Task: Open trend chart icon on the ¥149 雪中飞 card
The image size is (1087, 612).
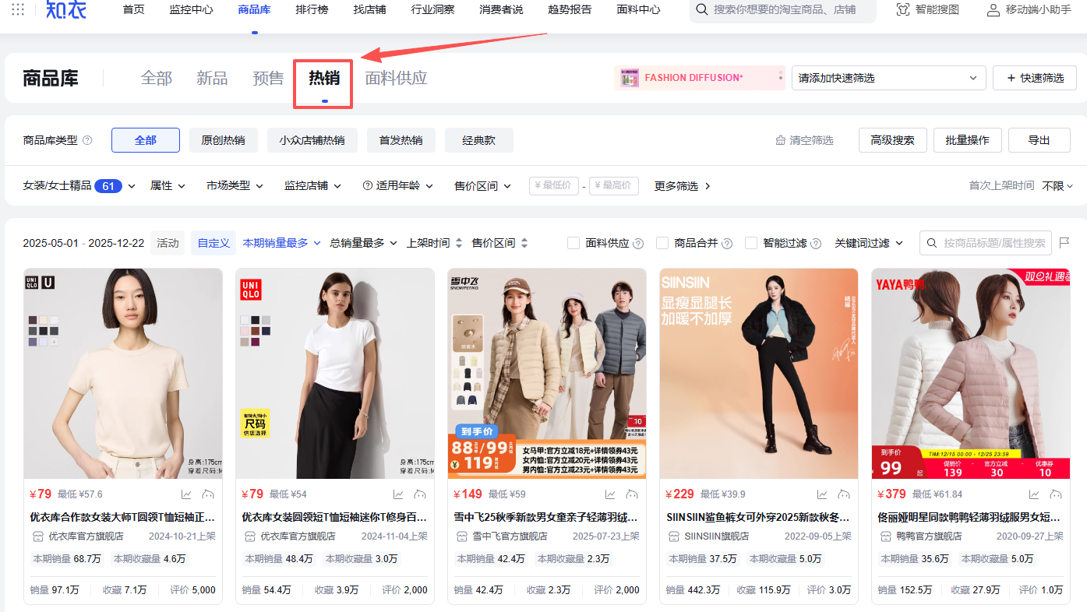Action: pyautogui.click(x=610, y=494)
